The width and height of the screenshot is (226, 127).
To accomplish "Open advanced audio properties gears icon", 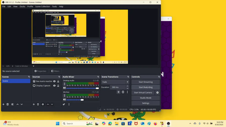I will coord(64,104).
